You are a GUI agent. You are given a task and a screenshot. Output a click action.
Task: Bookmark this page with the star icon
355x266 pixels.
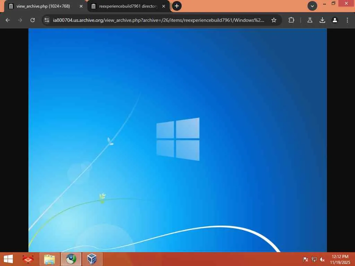[274, 20]
